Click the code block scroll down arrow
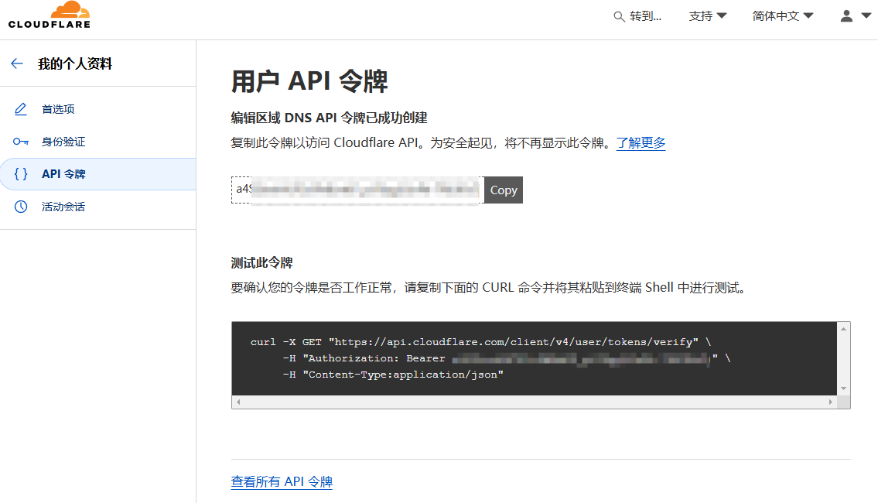The width and height of the screenshot is (878, 503). 844,388
